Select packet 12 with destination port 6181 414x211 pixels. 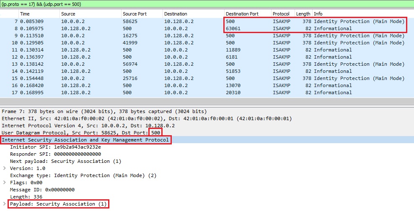tap(207, 57)
